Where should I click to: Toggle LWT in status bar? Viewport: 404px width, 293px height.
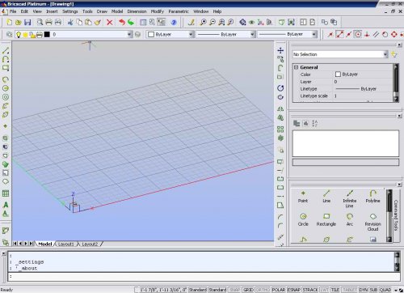[x=324, y=290]
